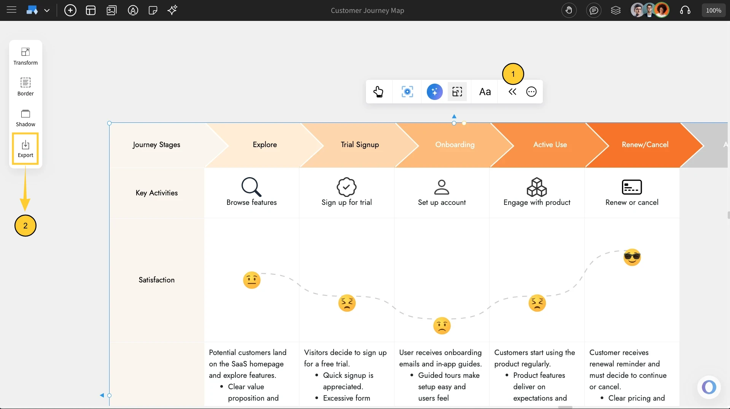
Task: Toggle the AI assistant button in floating toolbar
Action: (434, 92)
